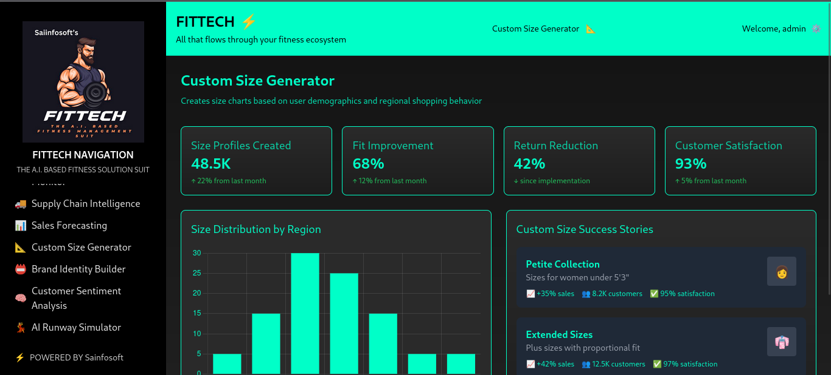
Task: Click the Sales Forecasting chart icon
Action: point(21,226)
